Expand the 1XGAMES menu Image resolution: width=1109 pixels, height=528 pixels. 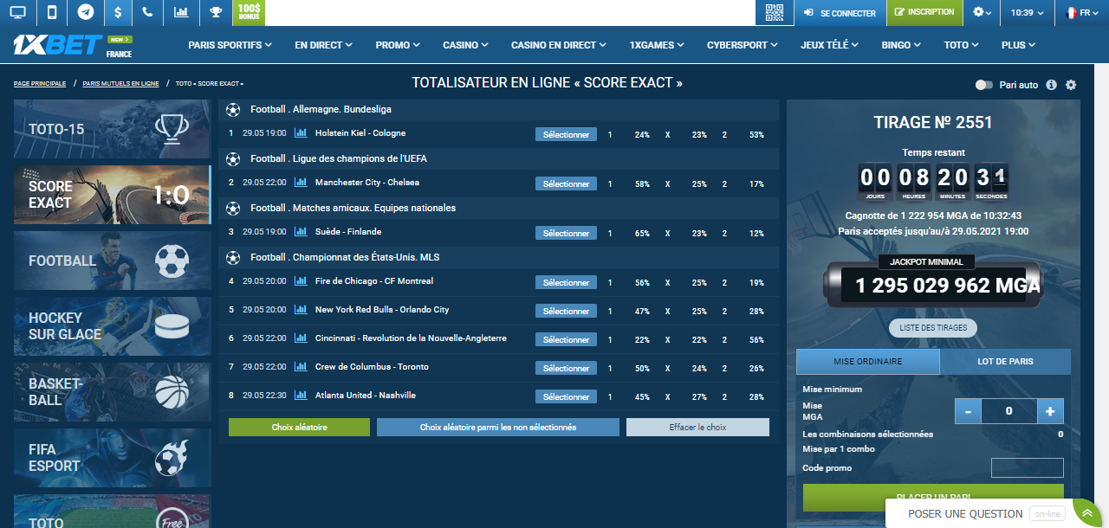tap(657, 45)
